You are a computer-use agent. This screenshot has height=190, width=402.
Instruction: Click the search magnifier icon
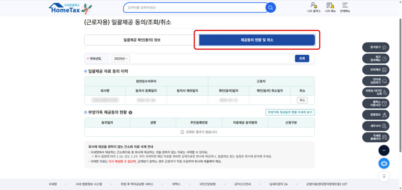(x=270, y=8)
